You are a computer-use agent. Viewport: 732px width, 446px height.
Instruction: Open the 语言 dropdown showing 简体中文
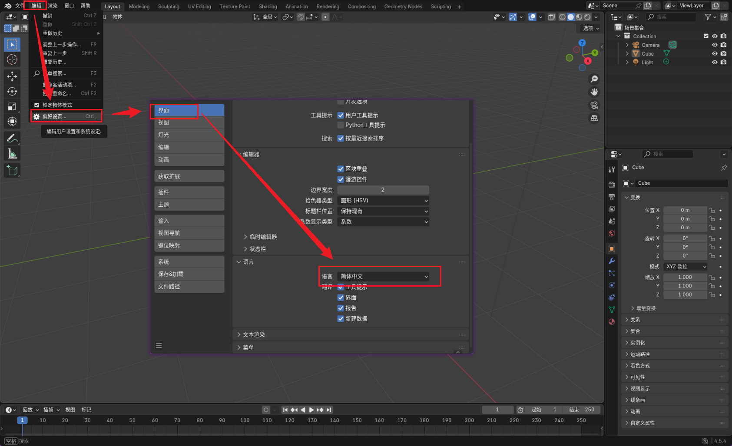pos(383,277)
